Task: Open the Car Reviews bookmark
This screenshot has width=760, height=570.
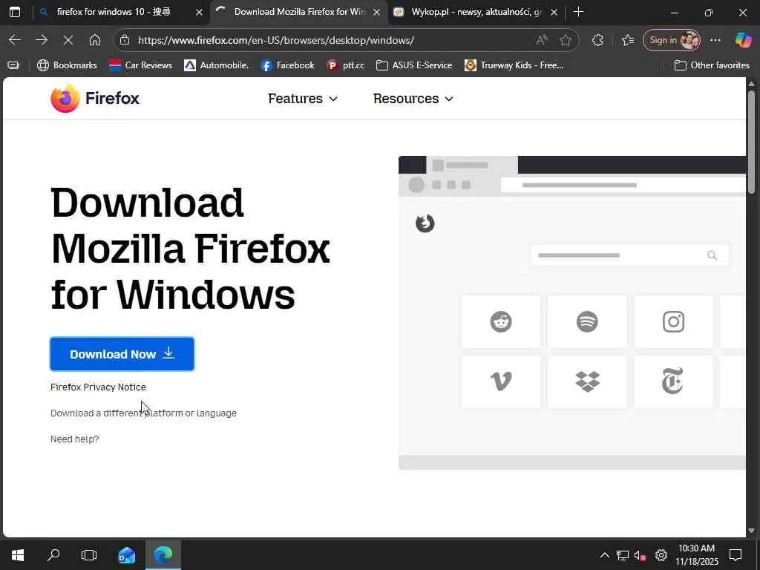Action: [140, 65]
